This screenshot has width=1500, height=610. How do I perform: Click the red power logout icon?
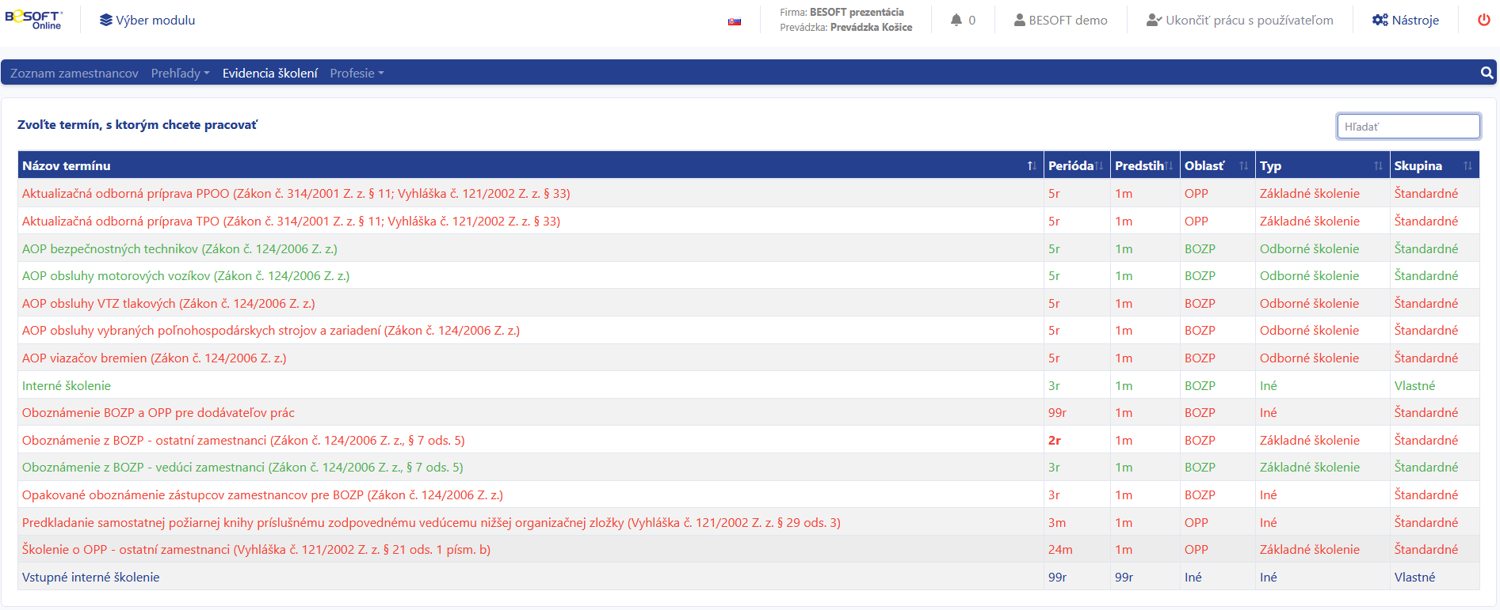(1483, 20)
